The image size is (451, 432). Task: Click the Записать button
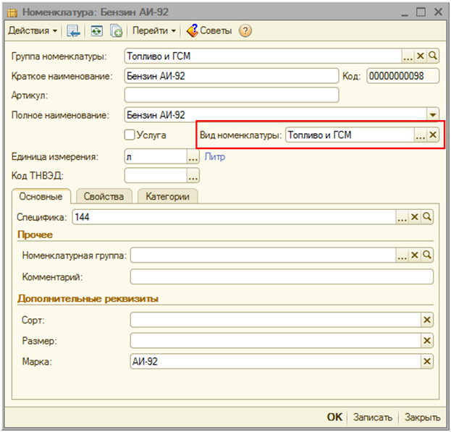pyautogui.click(x=373, y=418)
